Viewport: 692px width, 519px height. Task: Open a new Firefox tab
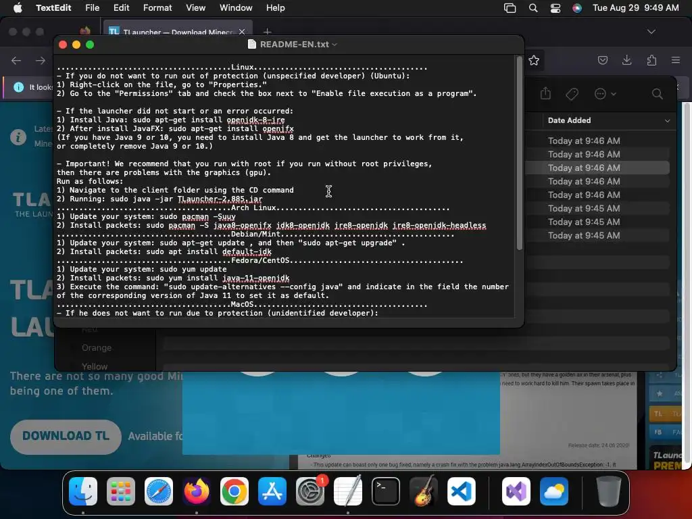[267, 32]
